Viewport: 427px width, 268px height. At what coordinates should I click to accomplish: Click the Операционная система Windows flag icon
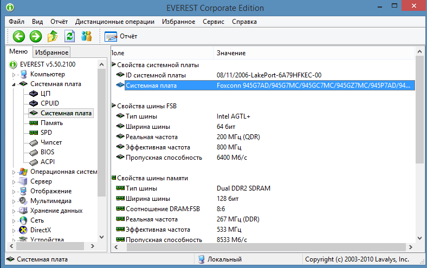[x=23, y=172]
